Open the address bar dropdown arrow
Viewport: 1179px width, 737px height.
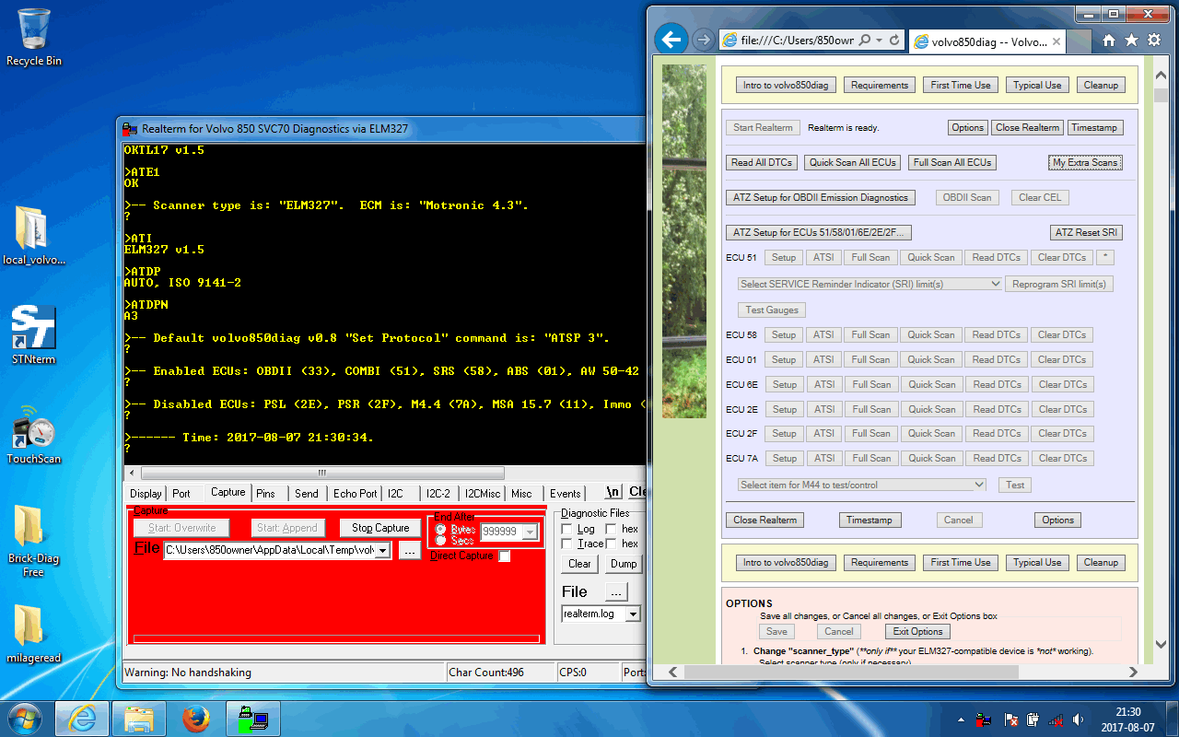coord(879,41)
